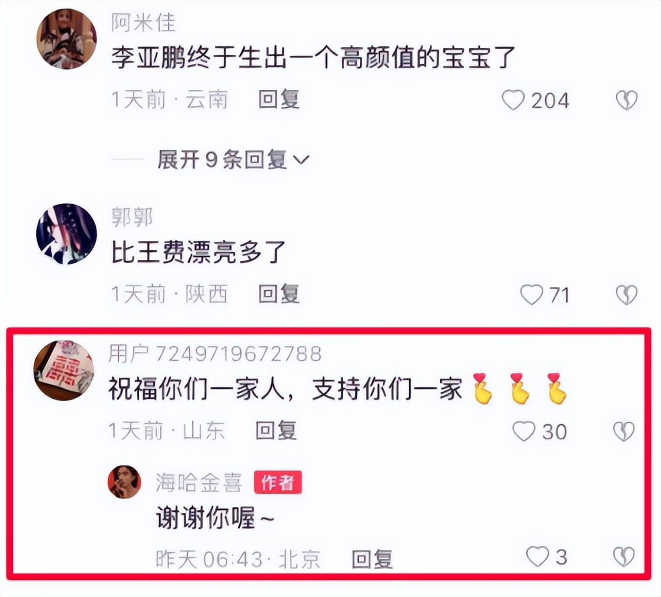Like 郭郭's comment showing 71 likes
661x597 pixels.
532,295
